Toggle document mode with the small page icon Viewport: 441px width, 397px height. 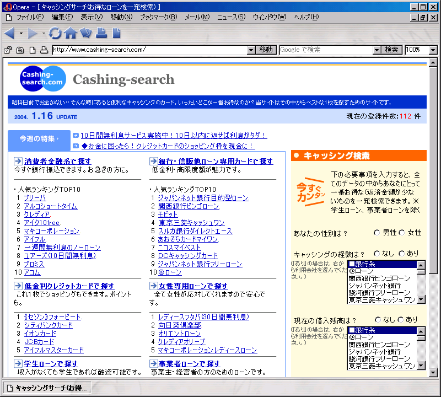pos(33,50)
